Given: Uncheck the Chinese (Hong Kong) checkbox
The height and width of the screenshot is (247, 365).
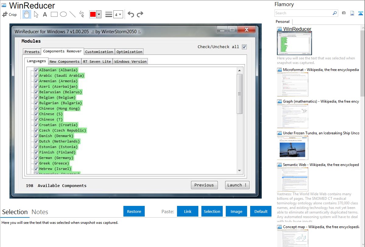Looking at the screenshot, I should pos(36,108).
